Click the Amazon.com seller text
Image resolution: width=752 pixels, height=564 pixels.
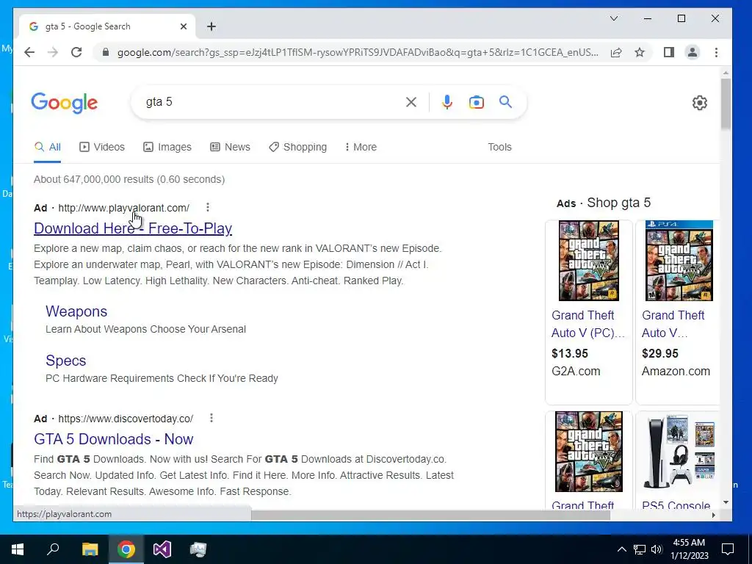click(x=676, y=371)
